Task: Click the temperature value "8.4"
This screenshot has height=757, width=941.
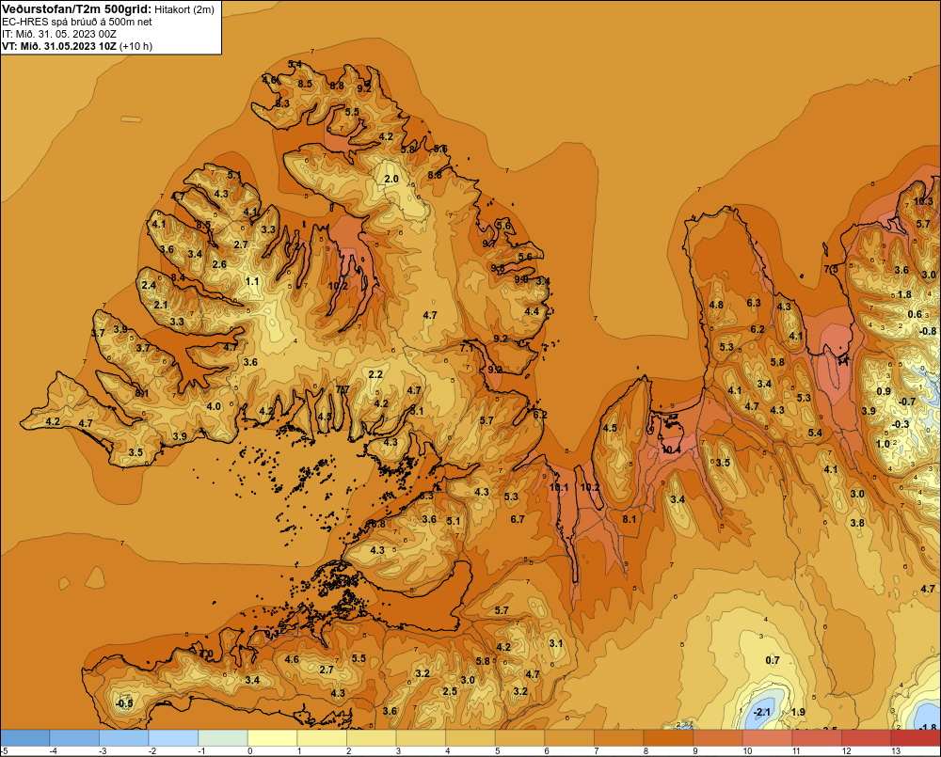Action: click(178, 277)
